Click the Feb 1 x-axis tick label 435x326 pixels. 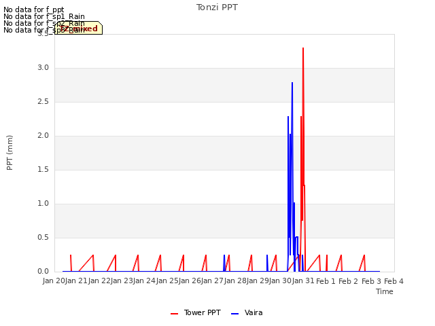[x=326, y=281]
